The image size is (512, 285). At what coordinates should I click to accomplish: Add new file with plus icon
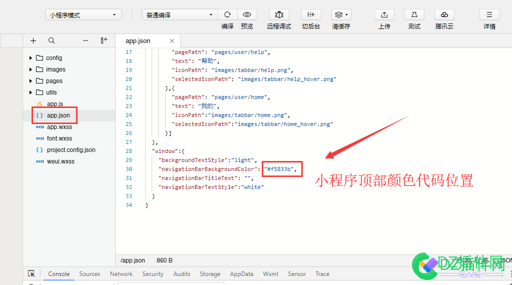coord(34,41)
